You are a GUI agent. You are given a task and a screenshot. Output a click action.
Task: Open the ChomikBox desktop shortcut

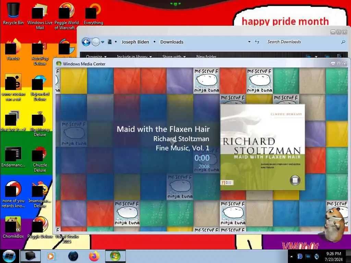[13, 227]
